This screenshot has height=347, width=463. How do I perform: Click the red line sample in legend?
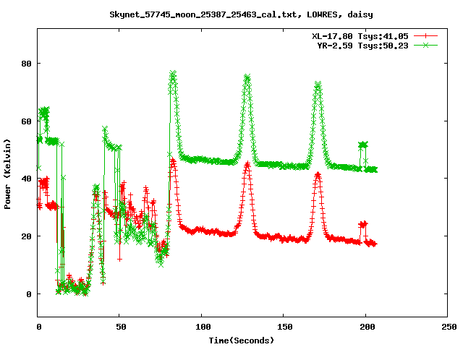click(425, 36)
